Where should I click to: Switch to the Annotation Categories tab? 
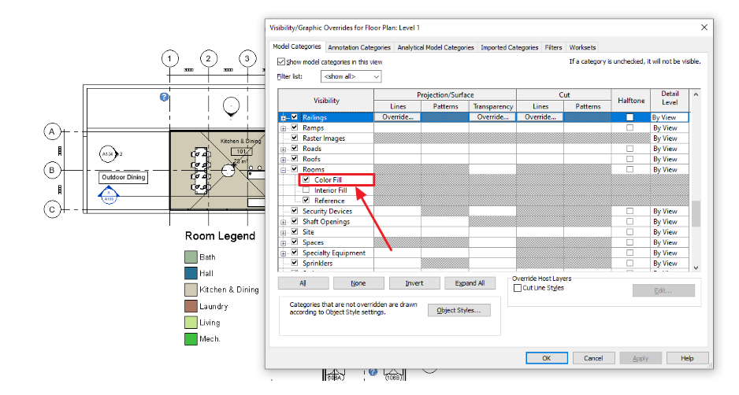[359, 47]
